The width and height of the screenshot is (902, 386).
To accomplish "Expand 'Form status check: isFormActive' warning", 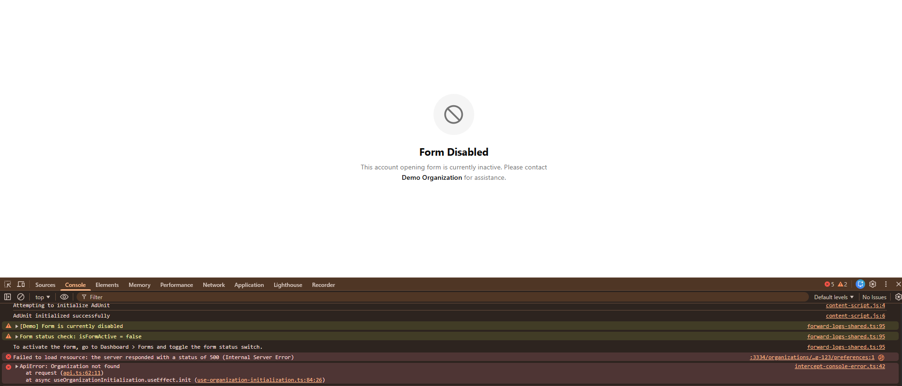I will click(x=17, y=337).
